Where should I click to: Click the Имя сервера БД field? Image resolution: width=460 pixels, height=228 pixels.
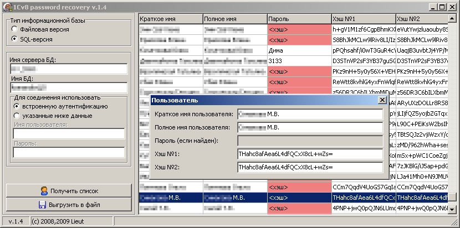point(69,69)
